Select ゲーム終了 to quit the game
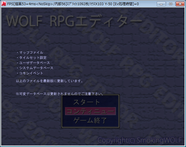This screenshot has height=147, width=186. (90, 120)
